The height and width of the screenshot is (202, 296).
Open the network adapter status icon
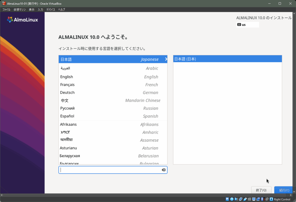tap(241, 199)
